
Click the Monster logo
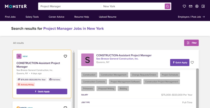(x=16, y=6)
